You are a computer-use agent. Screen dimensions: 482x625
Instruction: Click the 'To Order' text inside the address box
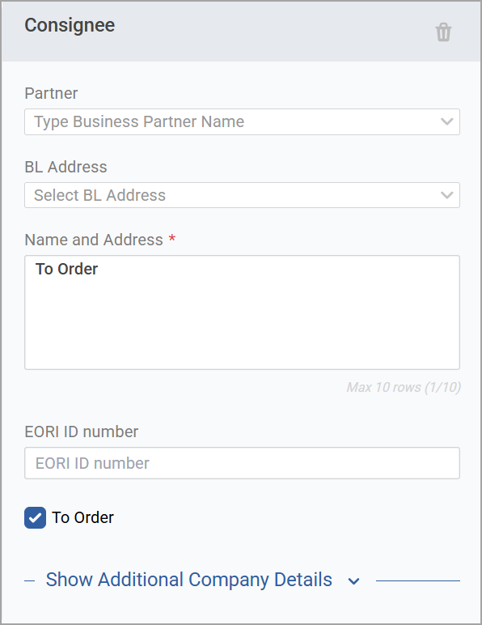(66, 269)
